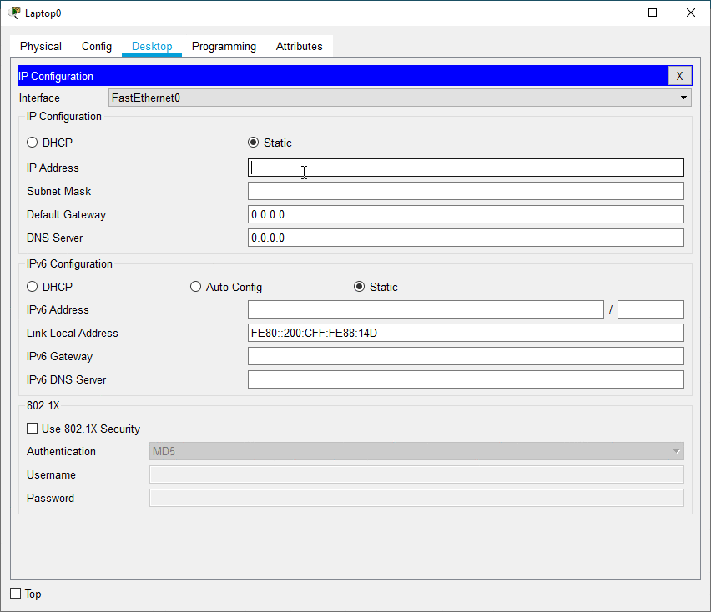Focus the Subnet Mask input field

click(x=466, y=191)
